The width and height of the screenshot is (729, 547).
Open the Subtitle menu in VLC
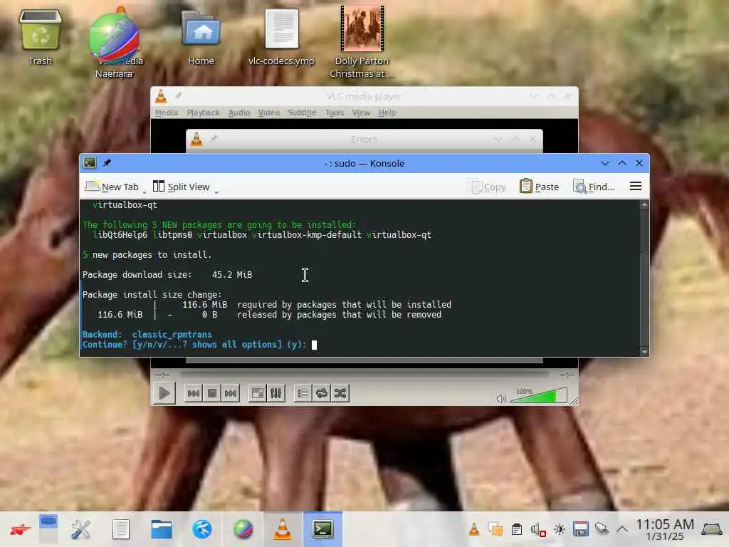(x=302, y=113)
